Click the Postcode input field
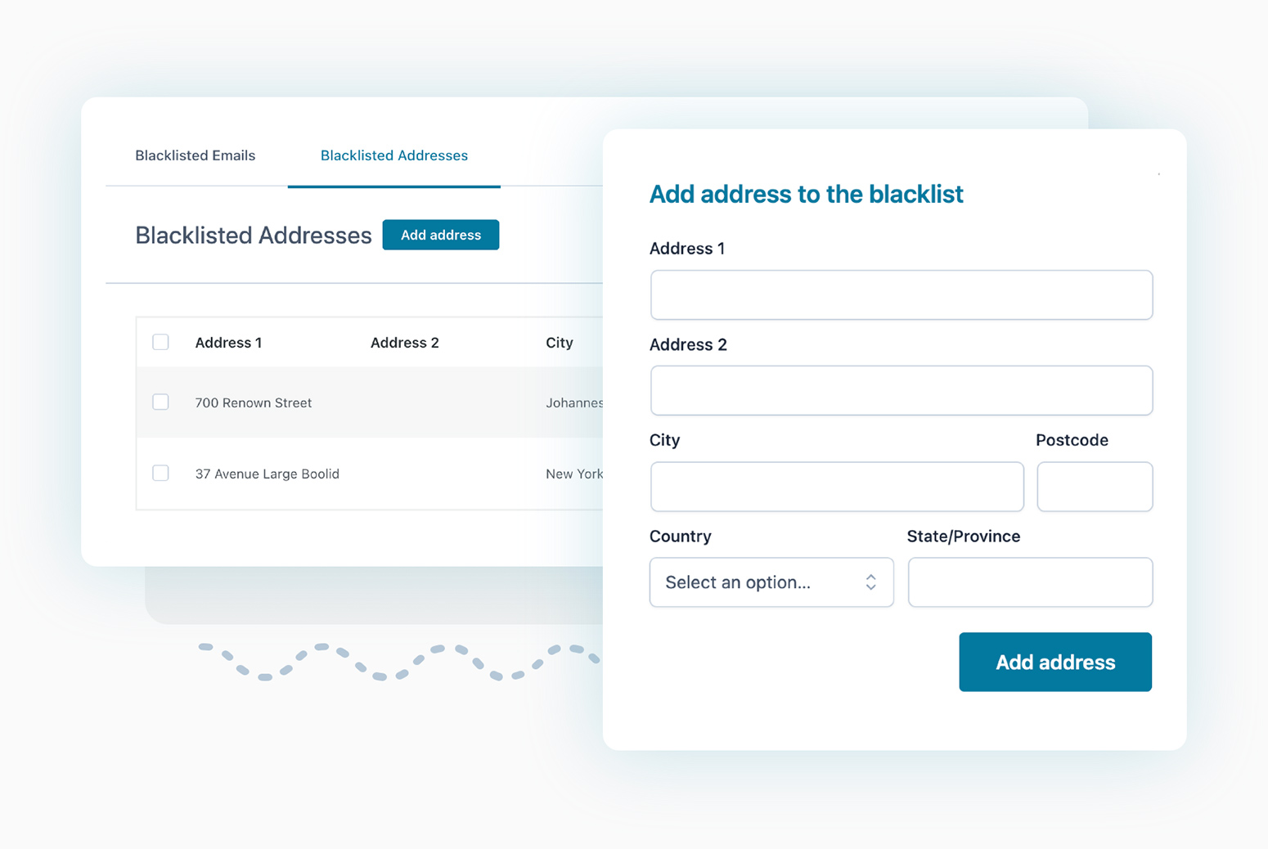This screenshot has width=1268, height=849. (x=1094, y=486)
